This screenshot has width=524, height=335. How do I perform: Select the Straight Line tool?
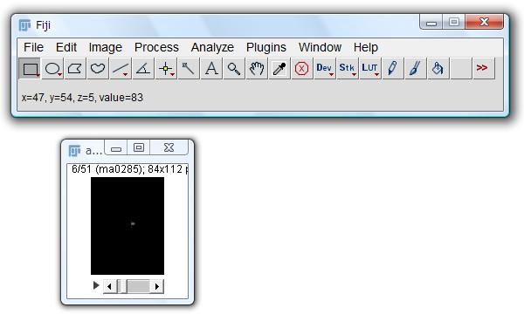pos(121,68)
